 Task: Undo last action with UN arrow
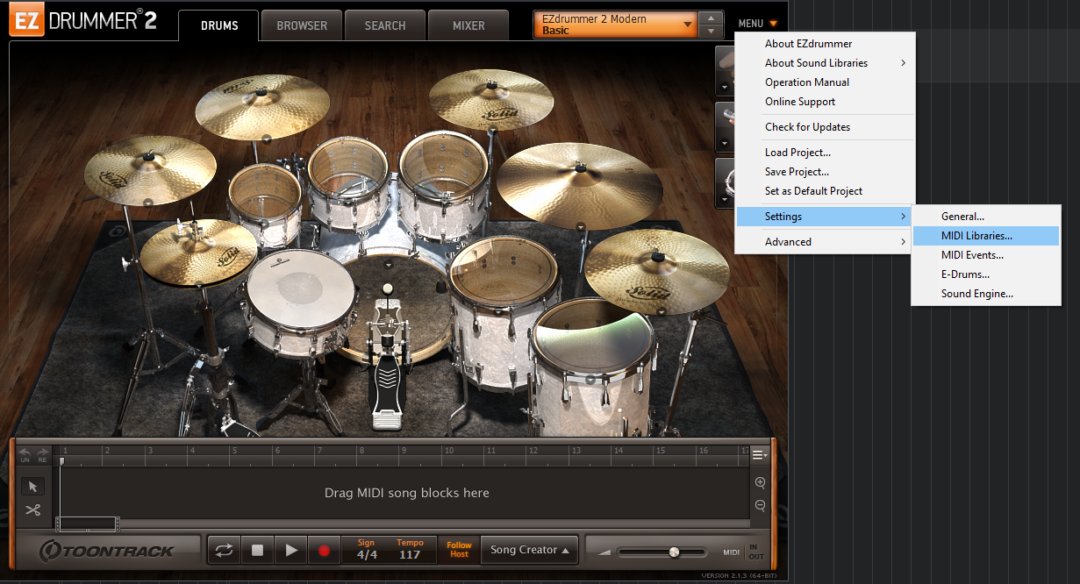coord(25,454)
